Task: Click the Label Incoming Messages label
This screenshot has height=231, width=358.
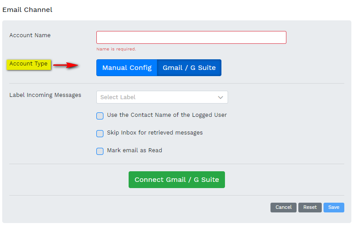Action: click(x=45, y=95)
